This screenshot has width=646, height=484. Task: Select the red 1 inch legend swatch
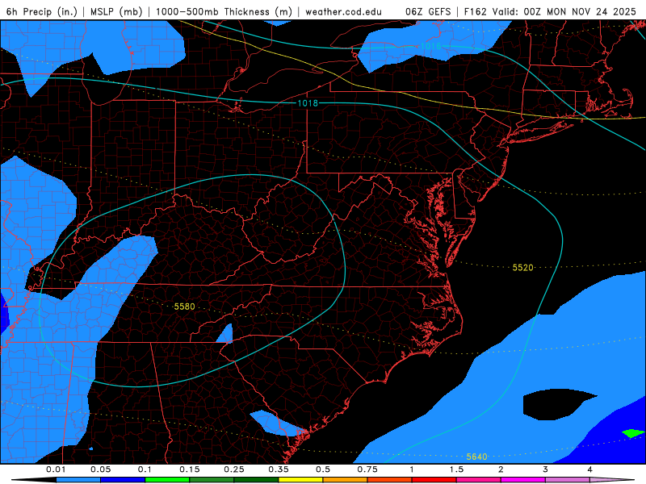pyautogui.click(x=434, y=480)
